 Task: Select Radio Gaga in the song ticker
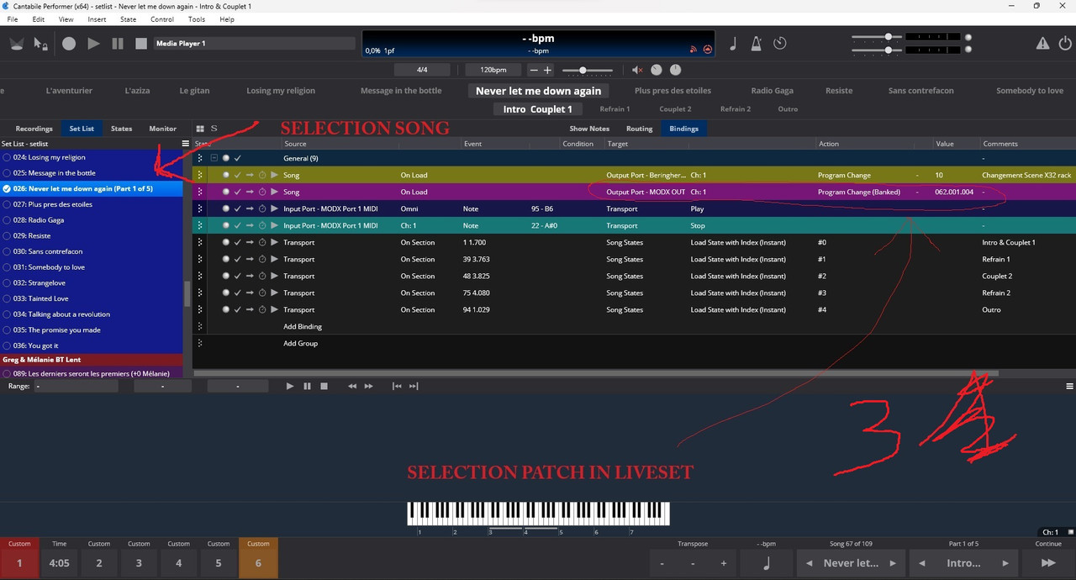click(772, 91)
